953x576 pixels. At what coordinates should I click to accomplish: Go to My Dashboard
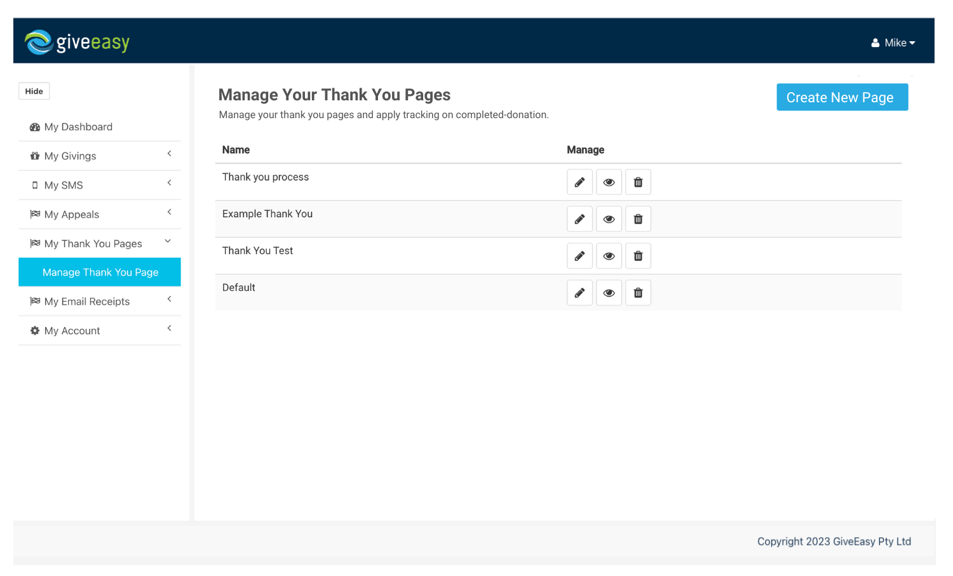(x=100, y=127)
